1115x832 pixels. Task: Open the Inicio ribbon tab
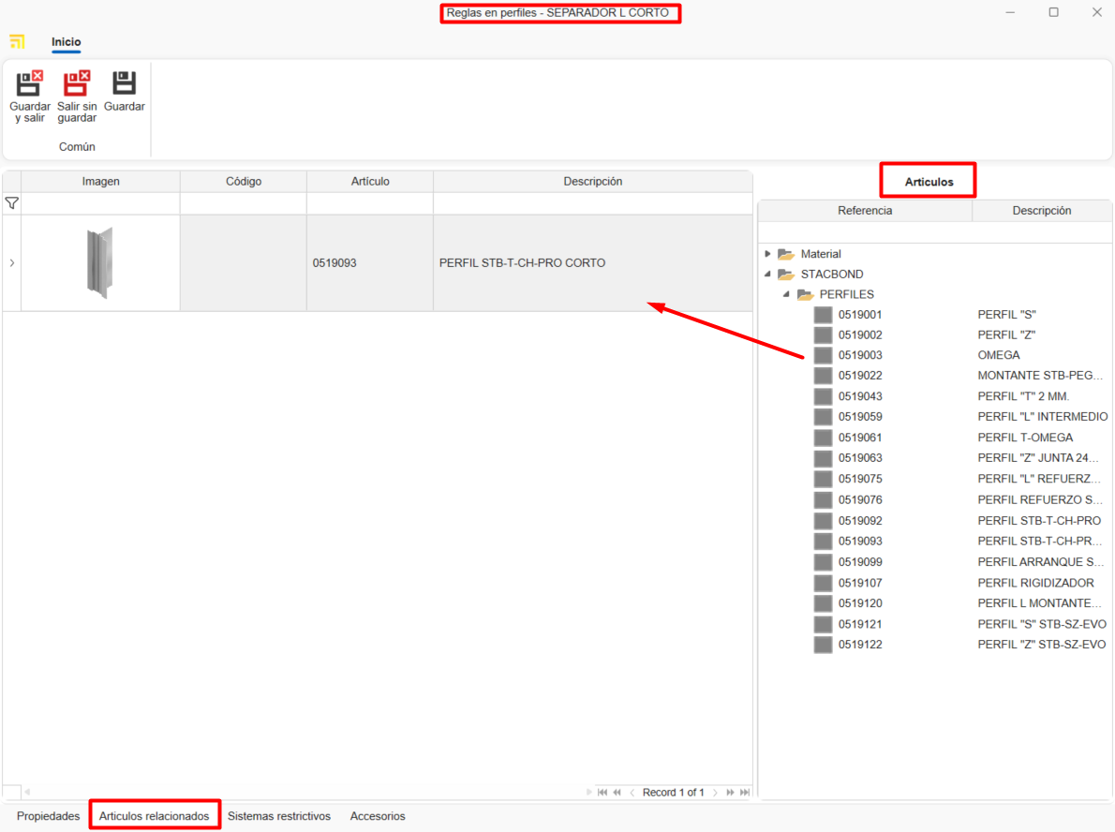click(66, 42)
